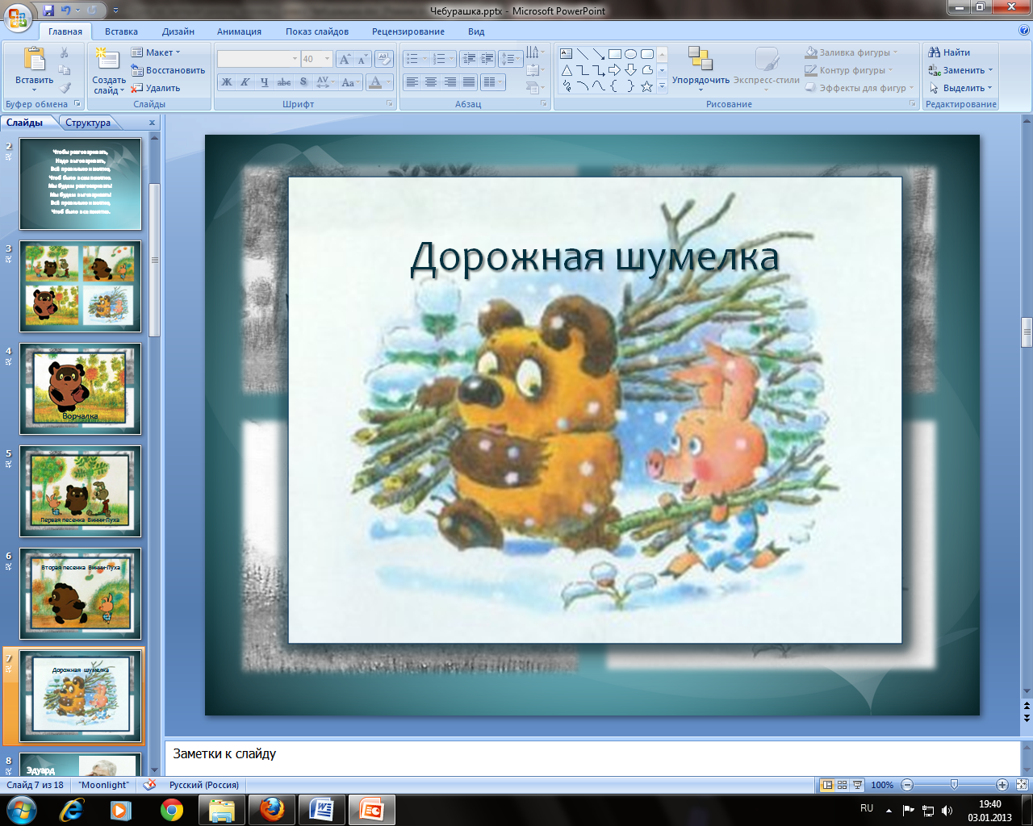Open font color dropdown arrow
The height and width of the screenshot is (826, 1033).
pyautogui.click(x=390, y=82)
